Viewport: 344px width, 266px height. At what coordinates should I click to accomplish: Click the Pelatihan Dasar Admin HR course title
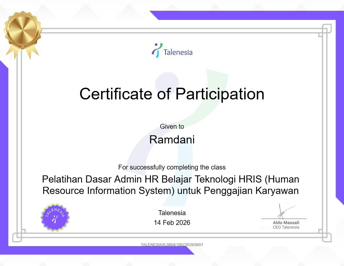(x=171, y=185)
